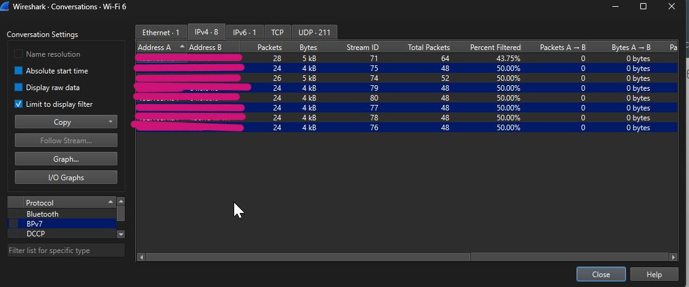Image resolution: width=689 pixels, height=287 pixels.
Task: Switch to the IPv6 · 1 tab
Action: point(244,33)
